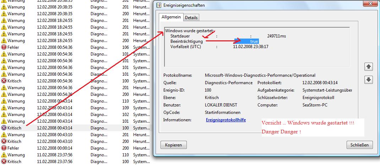Click the Computer value SeaStorm-PC
380x168 pixels.
pyautogui.click(x=315, y=105)
